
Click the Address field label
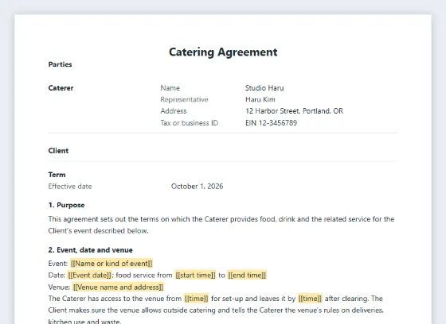174,111
